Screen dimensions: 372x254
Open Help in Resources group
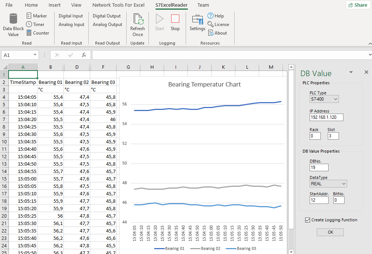[216, 16]
